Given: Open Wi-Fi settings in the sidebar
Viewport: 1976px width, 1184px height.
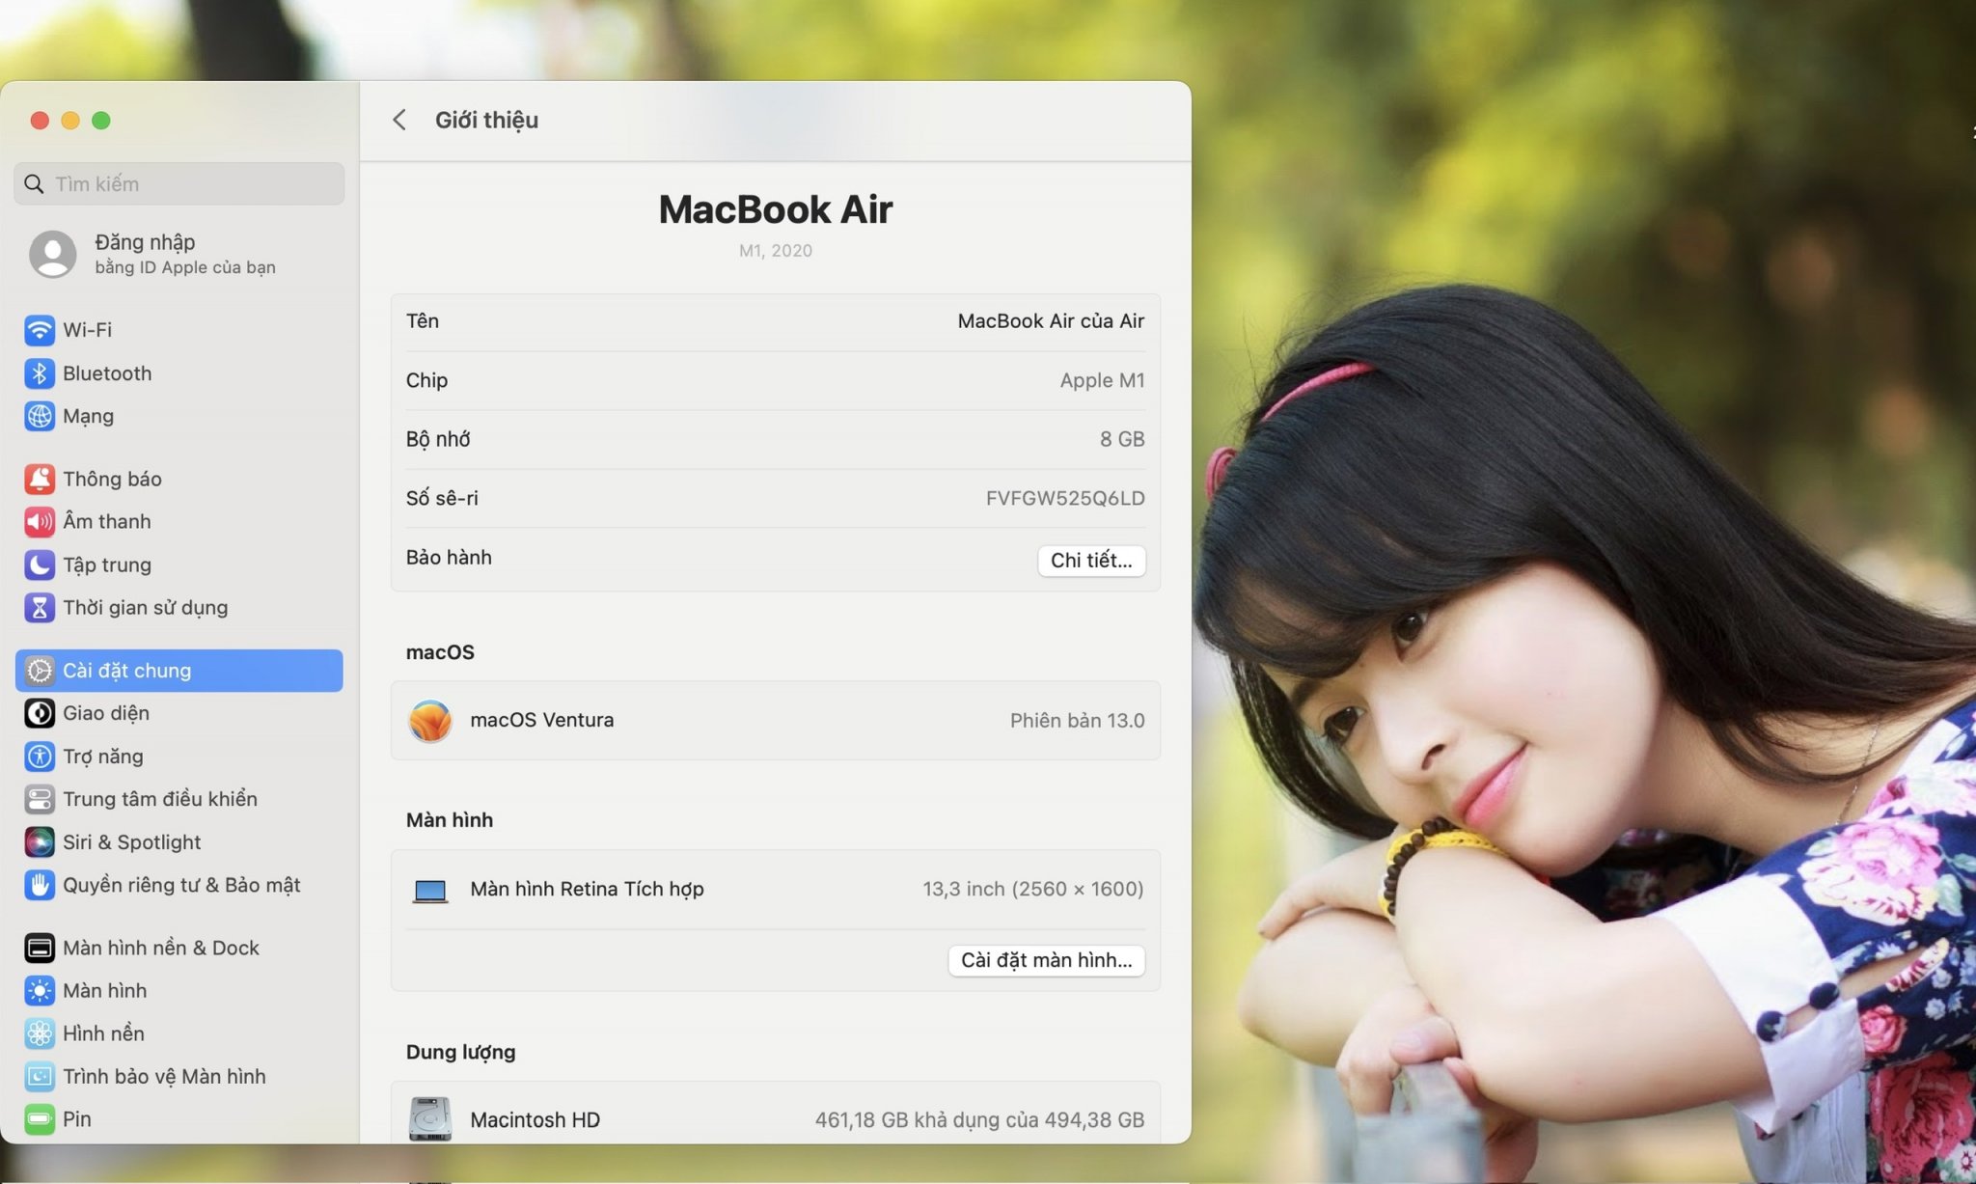Looking at the screenshot, I should 87,330.
